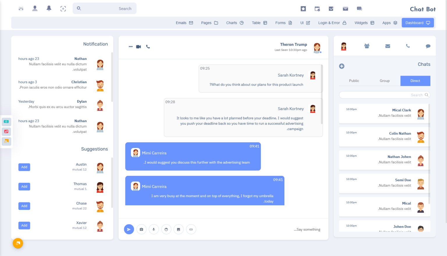This screenshot has height=256, width=447.
Task: Click the green money icon on left edge
Action: point(6,121)
